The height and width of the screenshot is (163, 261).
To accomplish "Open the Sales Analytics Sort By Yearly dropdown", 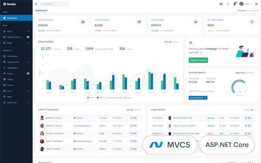I will coord(172,42).
